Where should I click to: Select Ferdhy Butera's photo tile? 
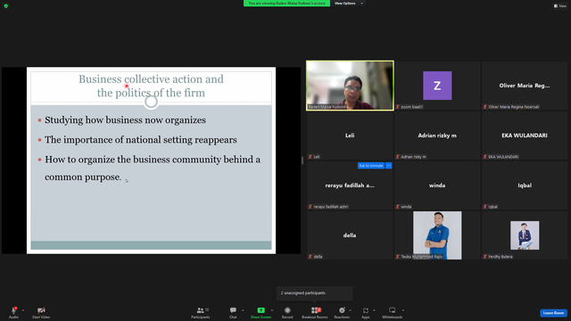[x=525, y=235]
